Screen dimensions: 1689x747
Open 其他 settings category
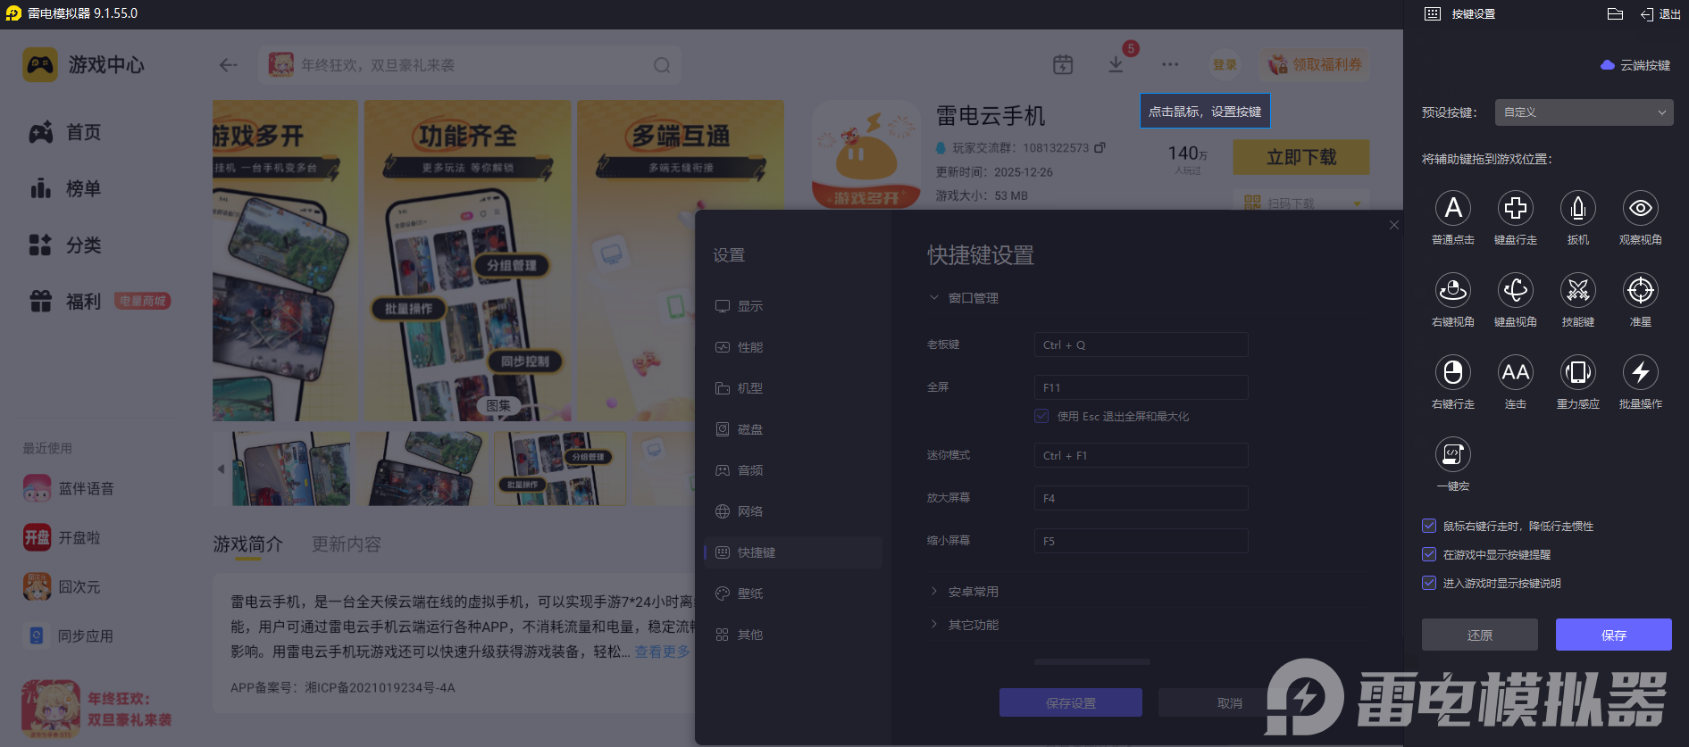tap(793, 635)
